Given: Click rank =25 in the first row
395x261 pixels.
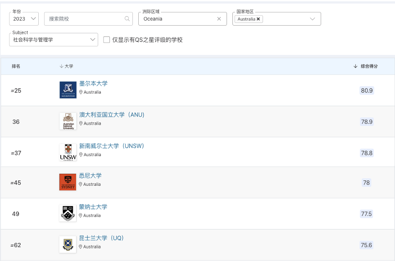Looking at the screenshot, I should click(x=16, y=90).
